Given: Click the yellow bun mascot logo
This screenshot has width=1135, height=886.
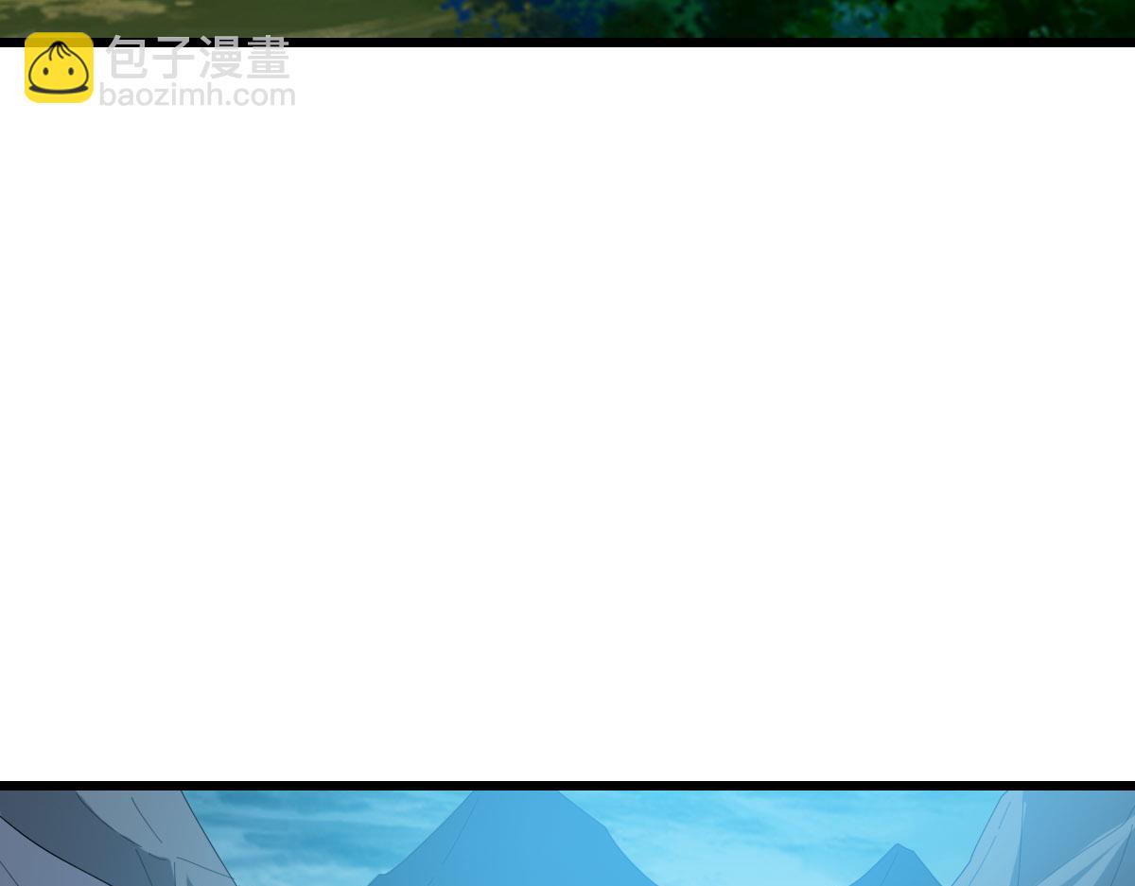Looking at the screenshot, I should pyautogui.click(x=59, y=67).
